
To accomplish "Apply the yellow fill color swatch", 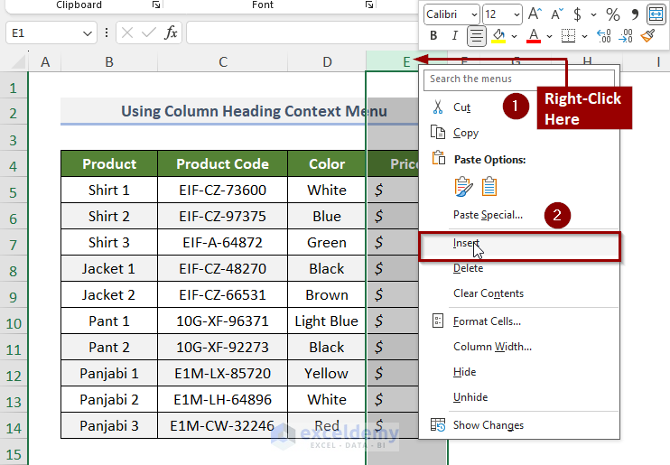I will click(498, 36).
